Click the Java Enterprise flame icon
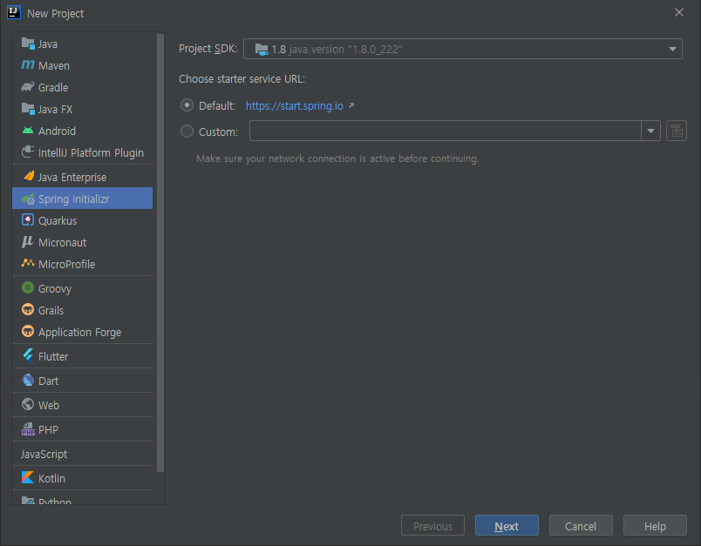 click(29, 177)
